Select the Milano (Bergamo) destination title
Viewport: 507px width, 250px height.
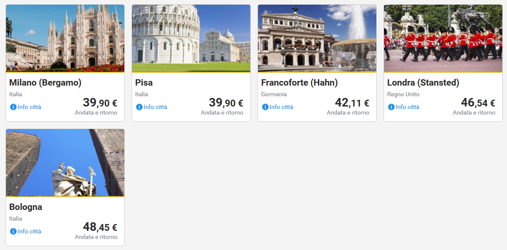coord(45,83)
